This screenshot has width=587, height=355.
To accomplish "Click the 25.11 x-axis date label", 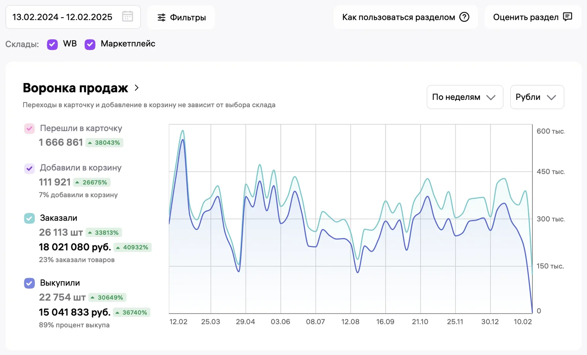I will pyautogui.click(x=455, y=322).
